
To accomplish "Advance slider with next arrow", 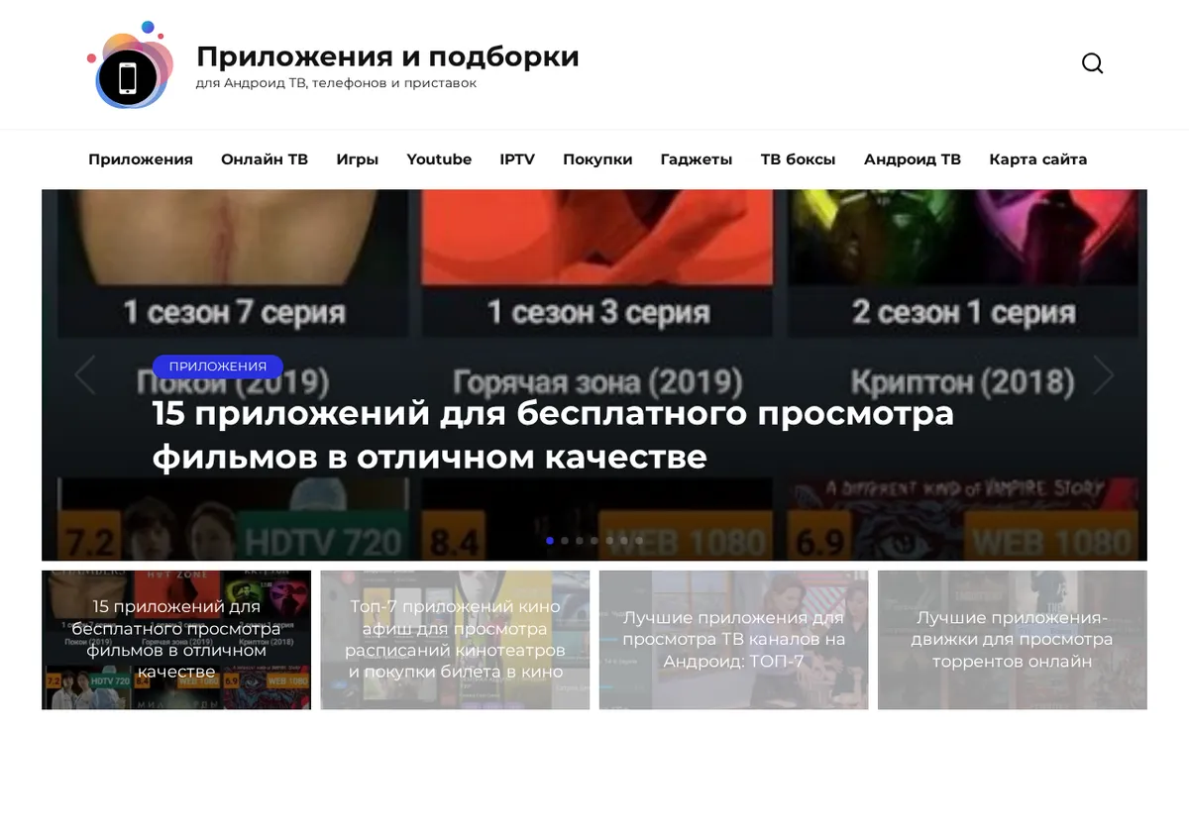I will 1104,375.
